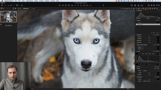Click the Redo arrow icon
This screenshot has height=90, width=161.
(x=19, y=5)
